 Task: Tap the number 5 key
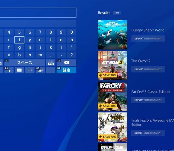[19, 32]
